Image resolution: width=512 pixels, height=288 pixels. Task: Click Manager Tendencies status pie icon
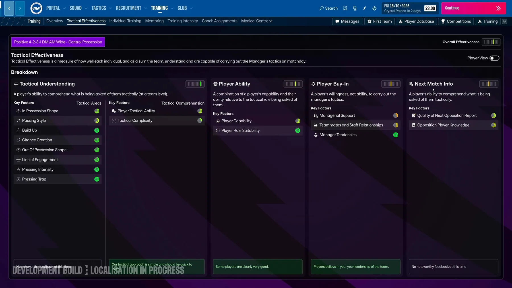pyautogui.click(x=395, y=135)
